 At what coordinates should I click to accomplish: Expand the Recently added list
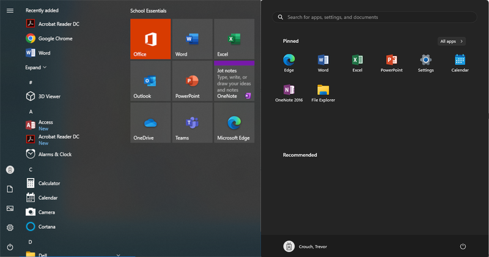coord(35,67)
